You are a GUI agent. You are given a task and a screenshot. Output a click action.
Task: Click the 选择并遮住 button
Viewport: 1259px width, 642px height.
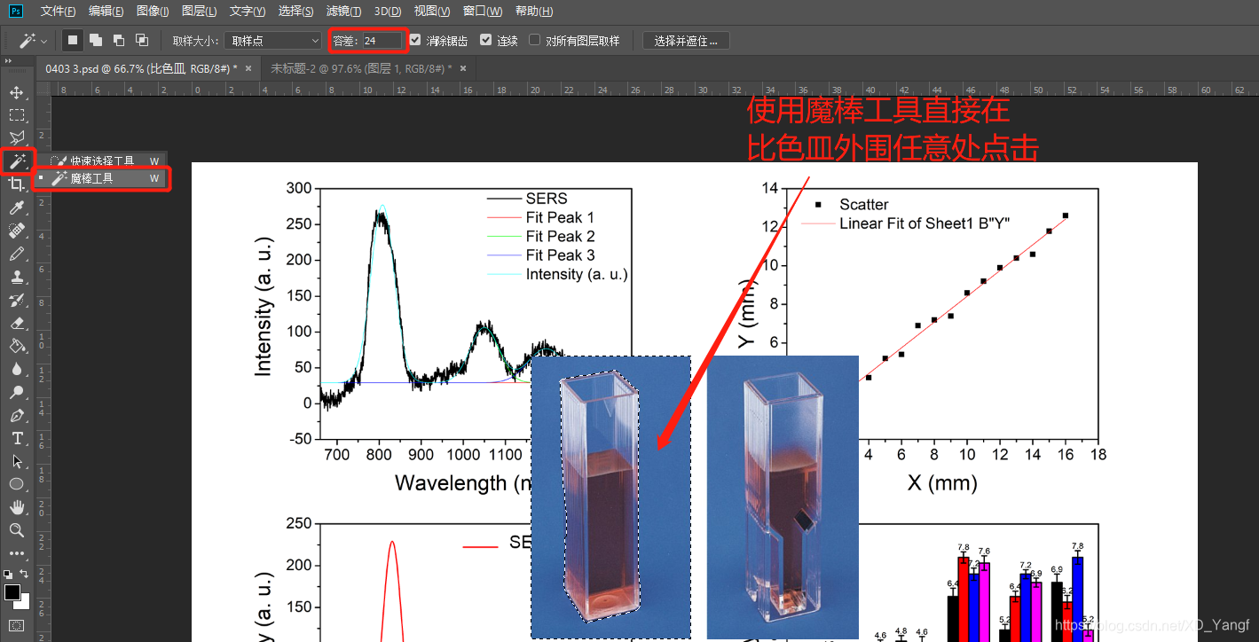685,41
